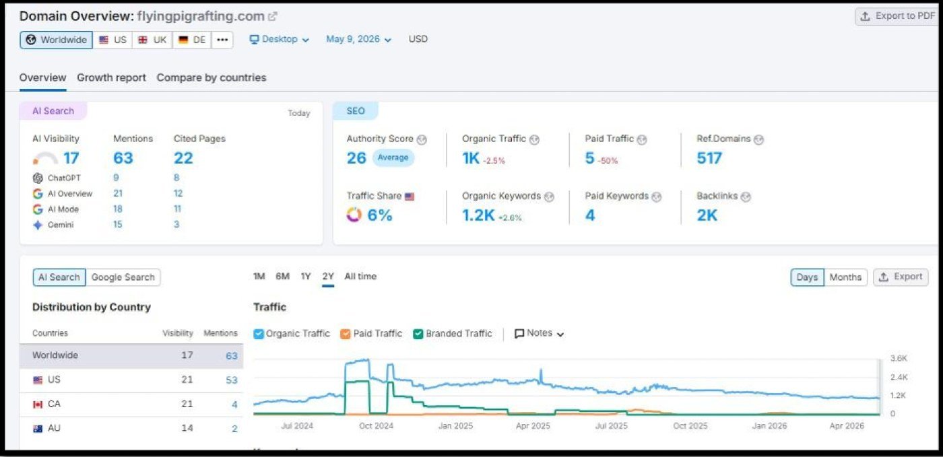
Task: Click AI Overview mentions count 21
Action: click(118, 193)
